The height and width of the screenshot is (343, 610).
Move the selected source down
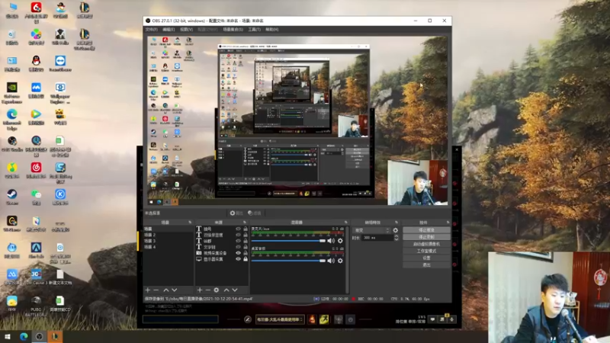coord(235,290)
